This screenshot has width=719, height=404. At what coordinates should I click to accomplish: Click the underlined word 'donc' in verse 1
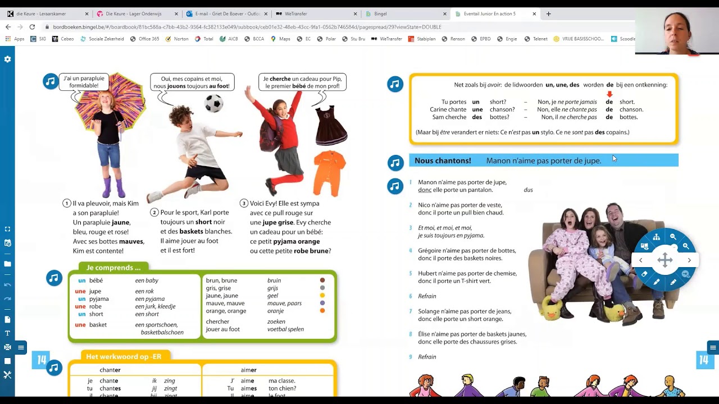tap(425, 190)
